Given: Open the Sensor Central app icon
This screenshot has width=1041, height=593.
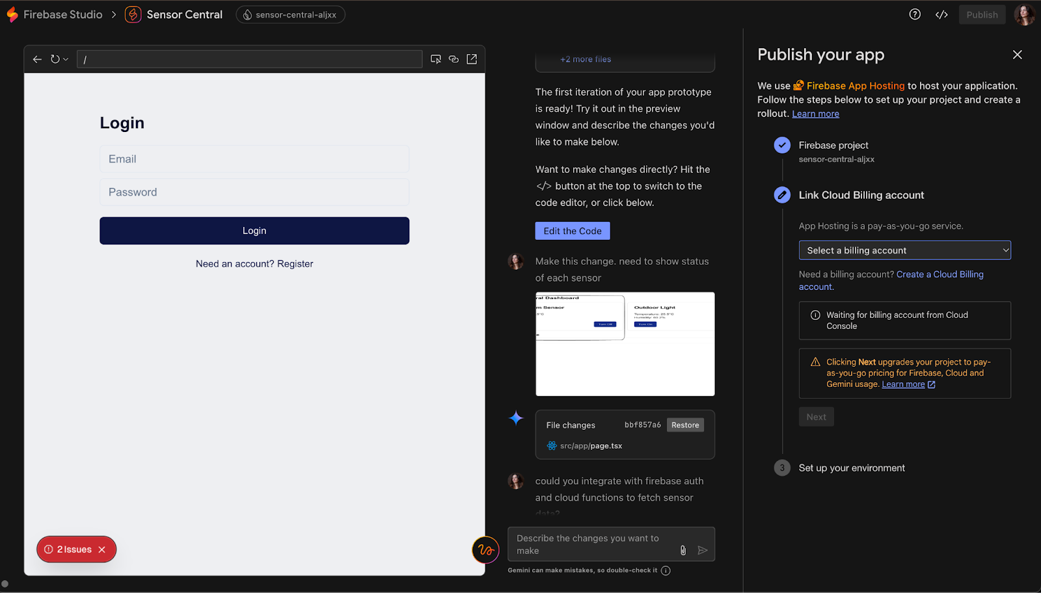Looking at the screenshot, I should pyautogui.click(x=133, y=14).
